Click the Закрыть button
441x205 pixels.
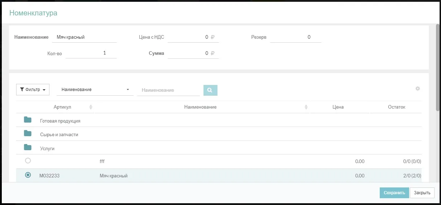[x=422, y=193]
